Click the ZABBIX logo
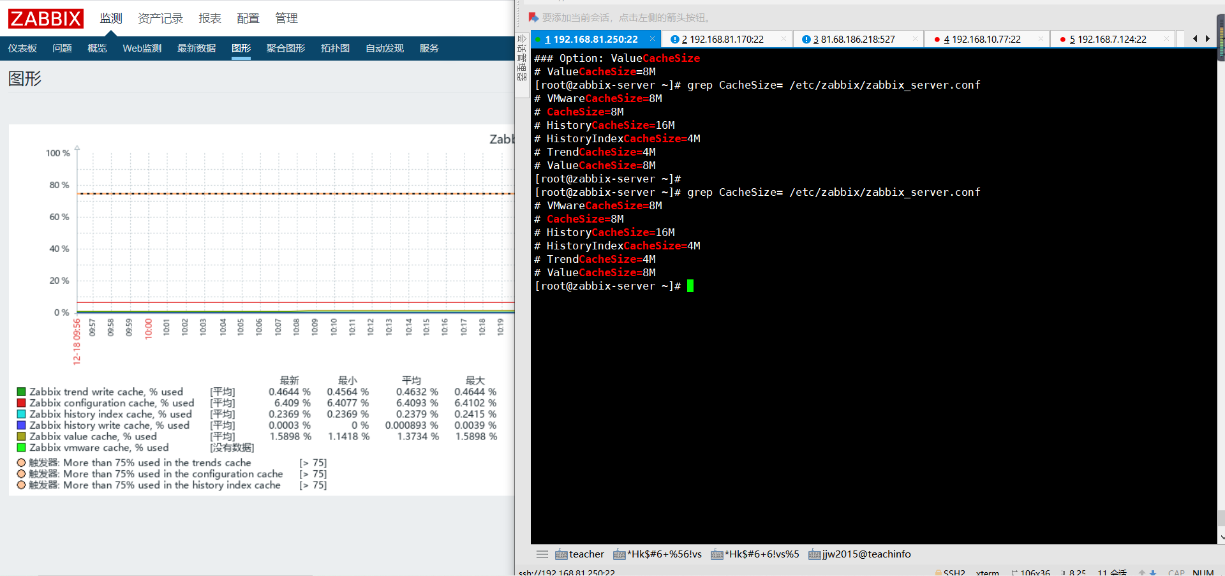Image resolution: width=1225 pixels, height=576 pixels. [x=46, y=18]
